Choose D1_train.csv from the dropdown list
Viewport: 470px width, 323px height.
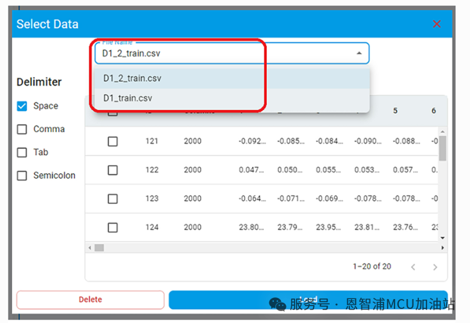pos(231,98)
